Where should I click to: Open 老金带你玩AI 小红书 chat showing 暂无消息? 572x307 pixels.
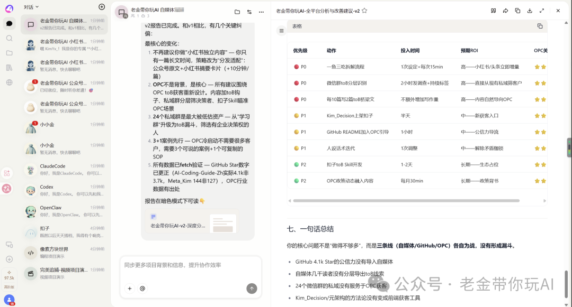point(64,66)
